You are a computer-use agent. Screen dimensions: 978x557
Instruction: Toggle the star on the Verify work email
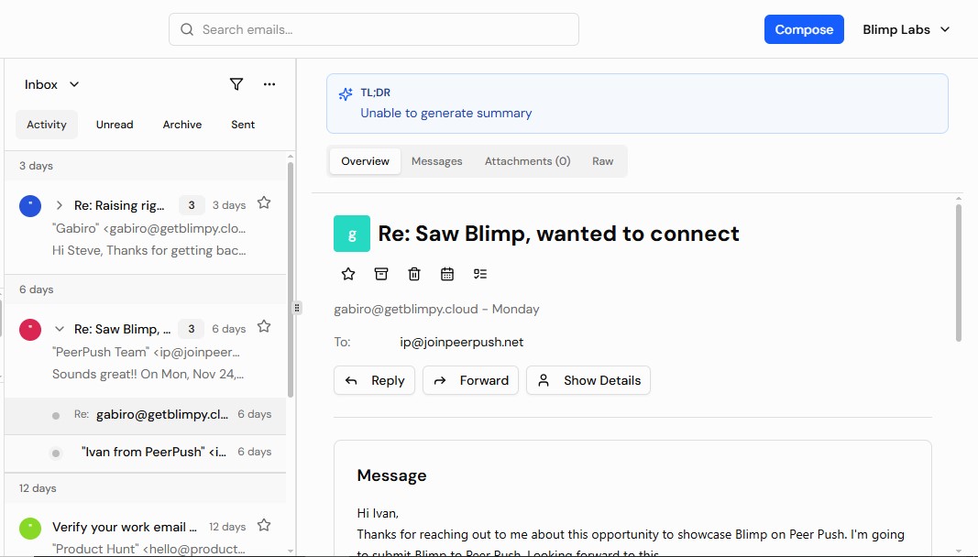(x=263, y=525)
